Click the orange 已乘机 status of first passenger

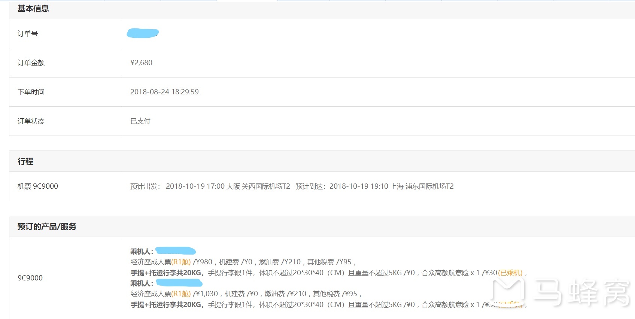pos(510,273)
